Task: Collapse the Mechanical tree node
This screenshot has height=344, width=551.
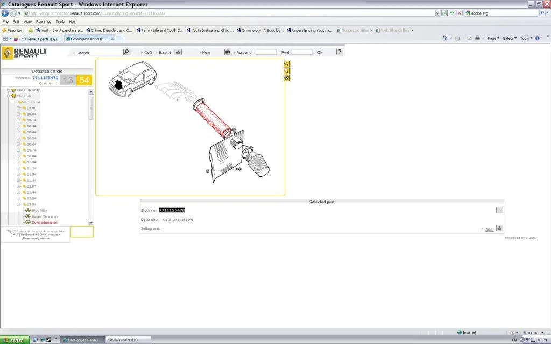Action: pos(13,102)
